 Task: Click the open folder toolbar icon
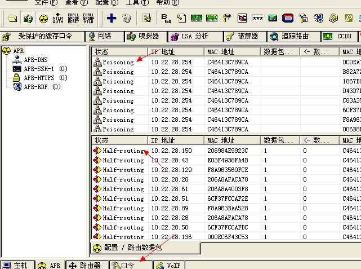pyautogui.click(x=12, y=18)
